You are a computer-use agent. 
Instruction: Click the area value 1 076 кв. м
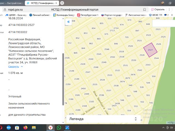tap(15, 73)
